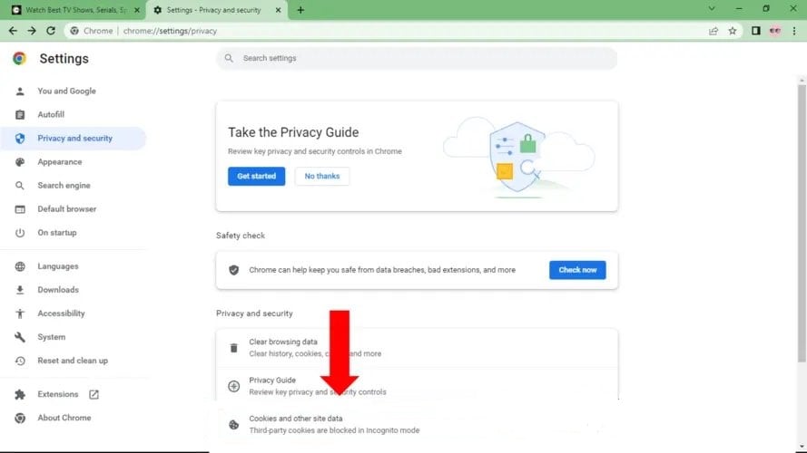Click the Accessibility figure icon
The image size is (807, 453).
coord(20,313)
